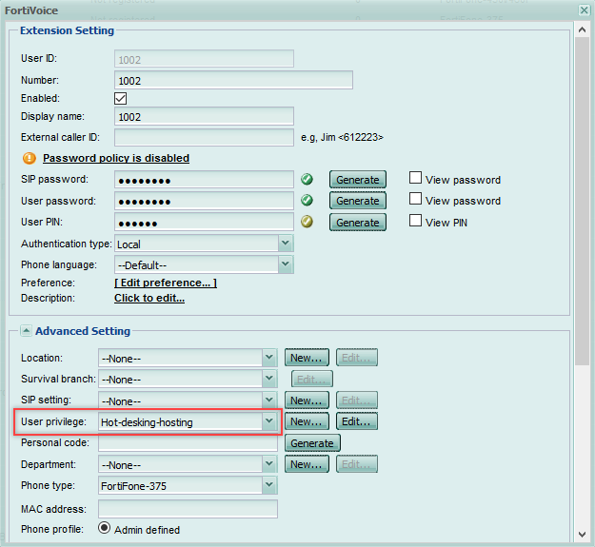Click Edit next to User privilege
The width and height of the screenshot is (595, 547).
358,421
